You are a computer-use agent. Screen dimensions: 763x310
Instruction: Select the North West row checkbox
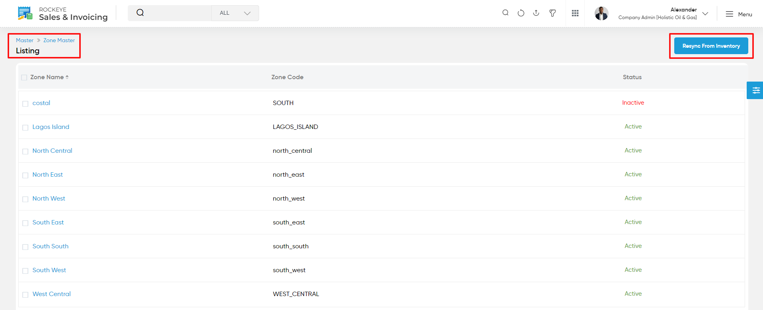tap(25, 199)
